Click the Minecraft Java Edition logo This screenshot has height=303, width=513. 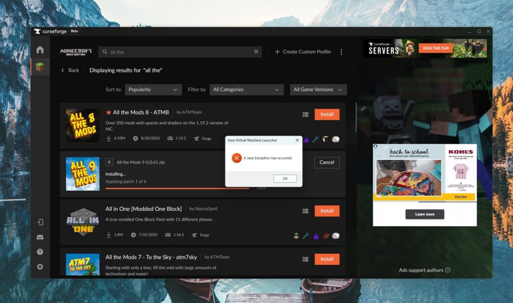click(x=76, y=52)
